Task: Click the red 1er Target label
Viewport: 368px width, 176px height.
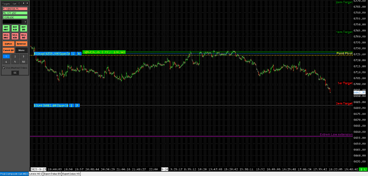Action: [x=345, y=83]
